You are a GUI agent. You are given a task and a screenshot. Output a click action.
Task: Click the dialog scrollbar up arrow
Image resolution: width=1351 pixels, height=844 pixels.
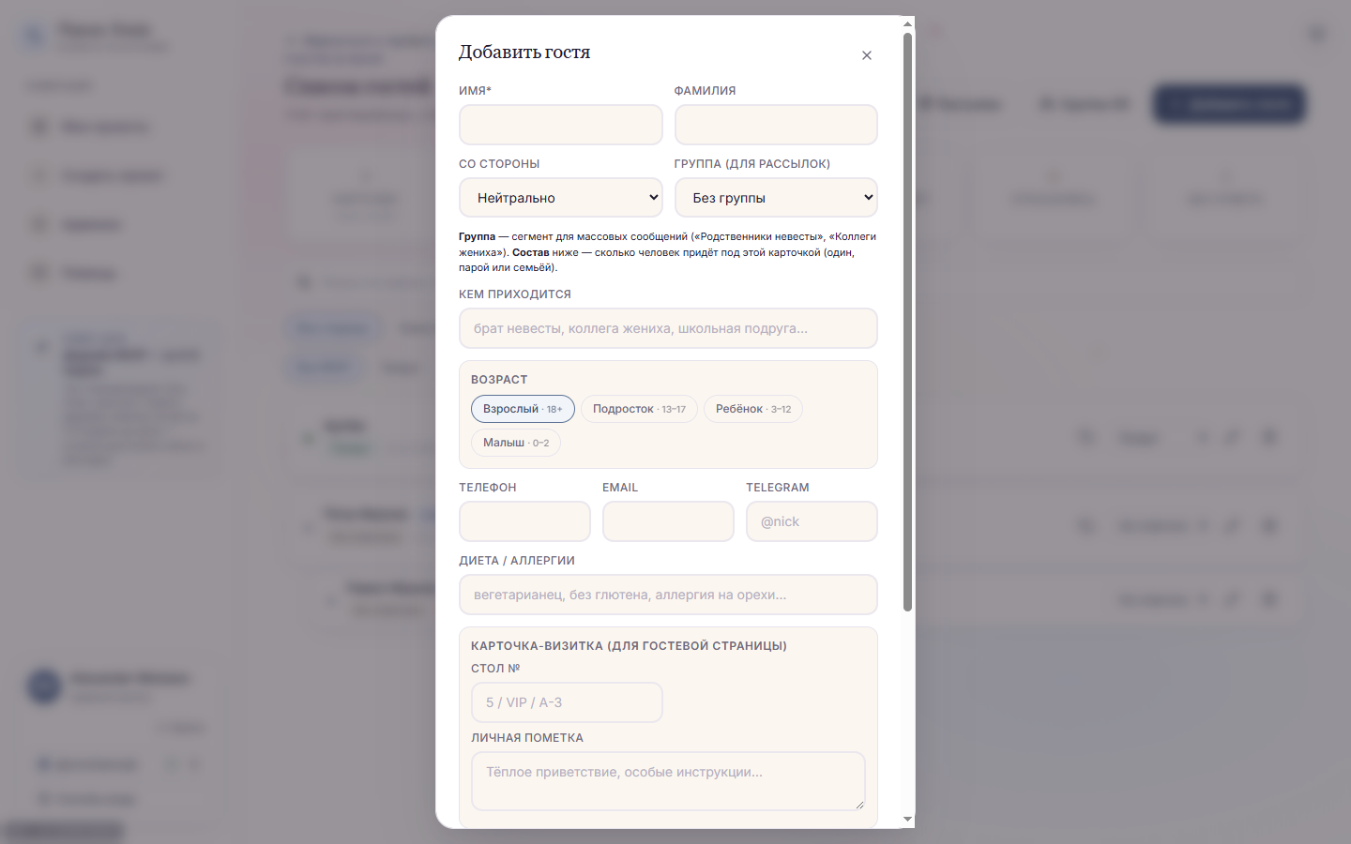(907, 23)
